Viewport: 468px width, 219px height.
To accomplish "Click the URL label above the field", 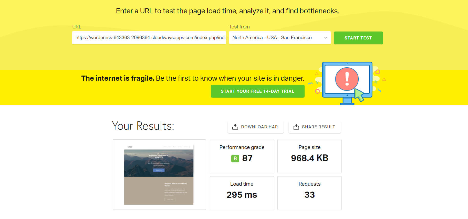I will [x=77, y=27].
